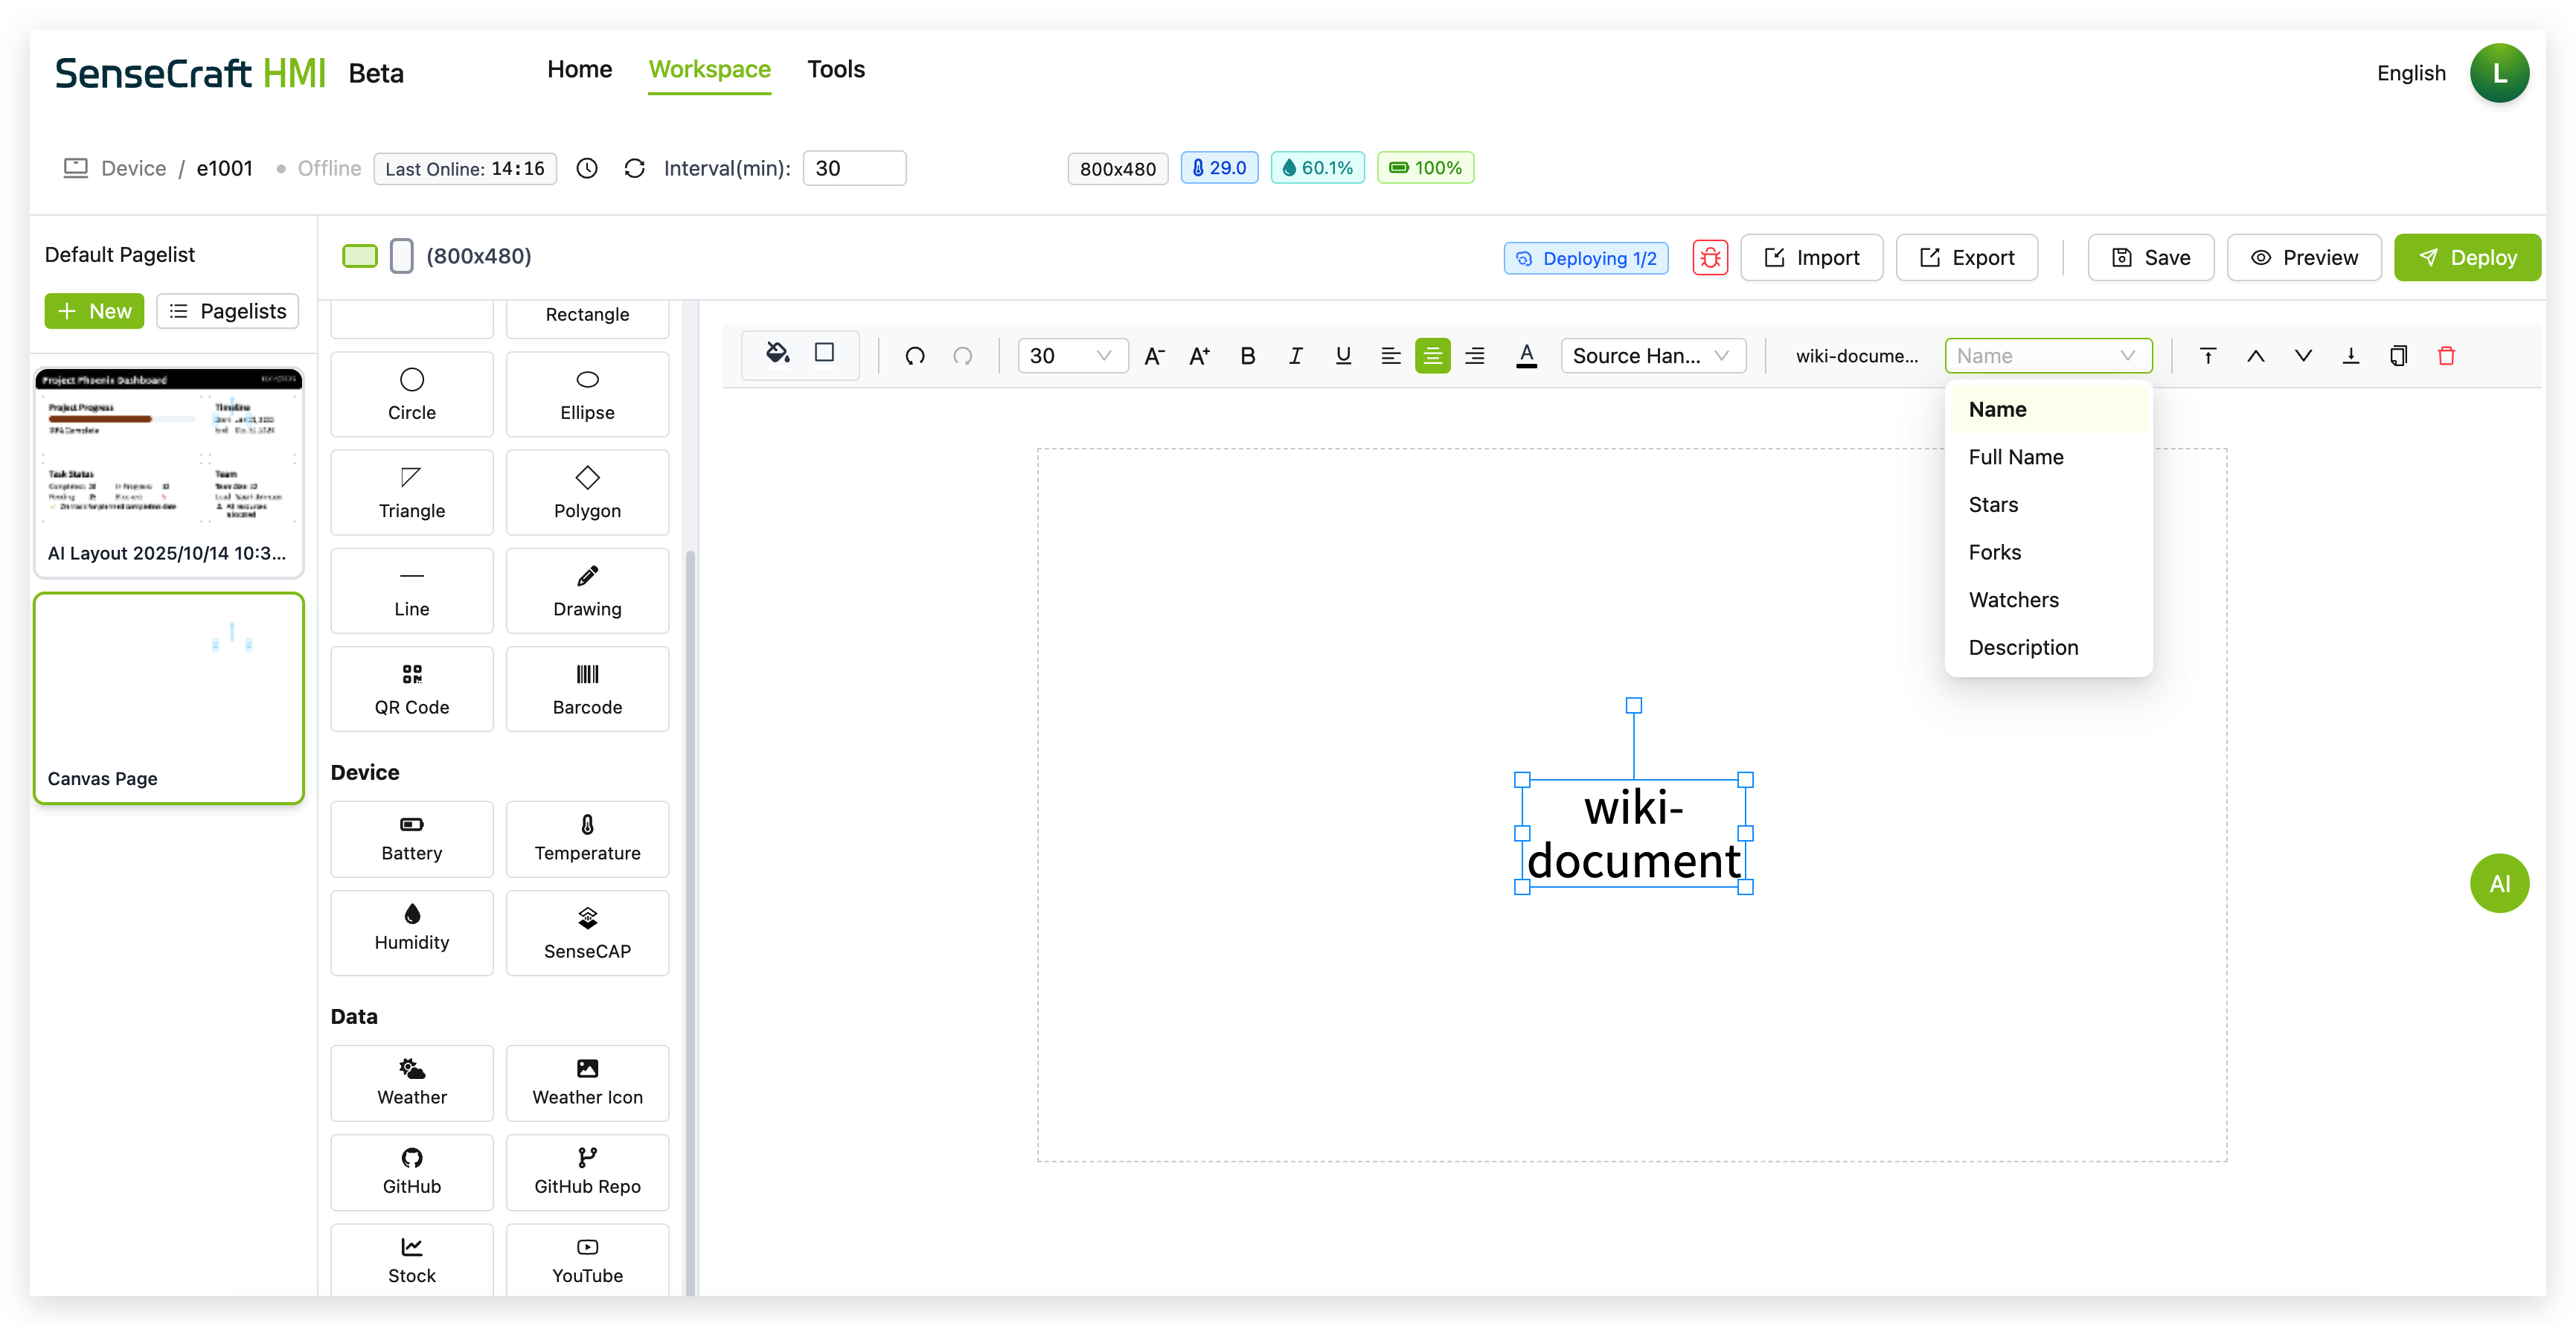Click the refresh device status icon
The height and width of the screenshot is (1326, 2576).
click(634, 168)
